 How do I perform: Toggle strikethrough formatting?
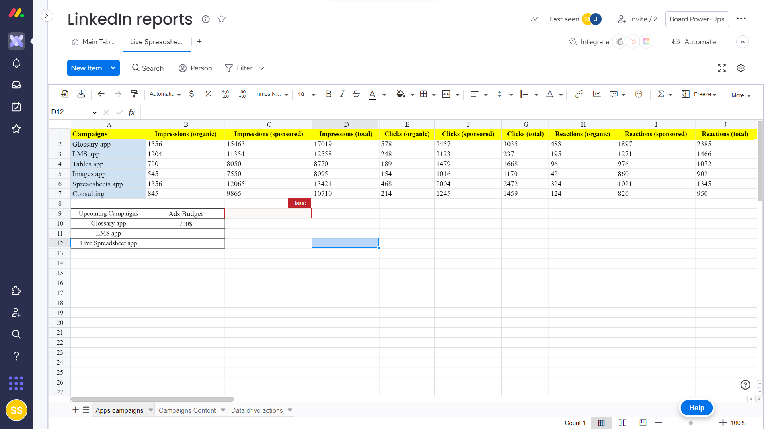[356, 94]
